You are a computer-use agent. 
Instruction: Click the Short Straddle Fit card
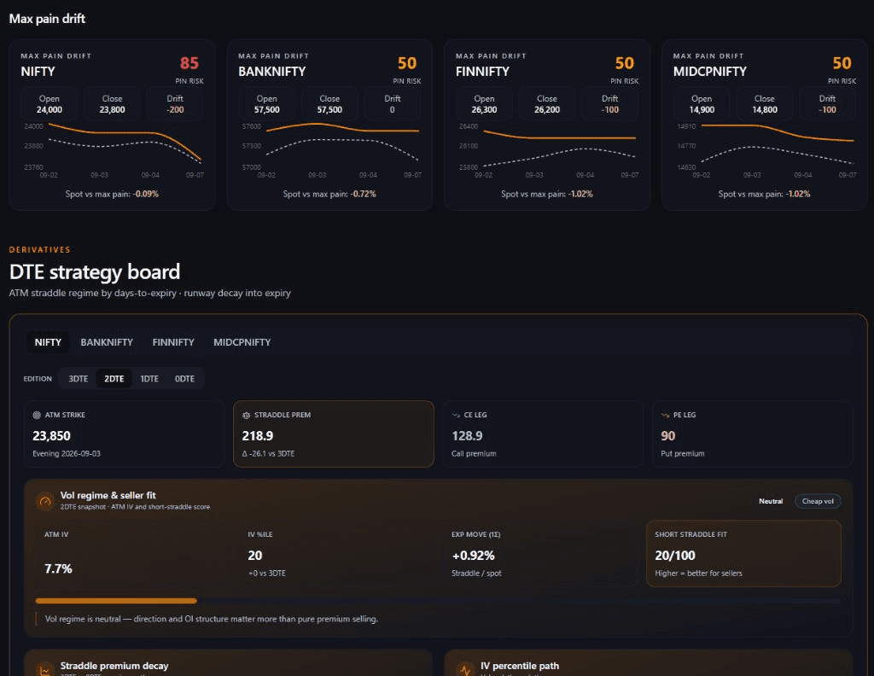[743, 553]
